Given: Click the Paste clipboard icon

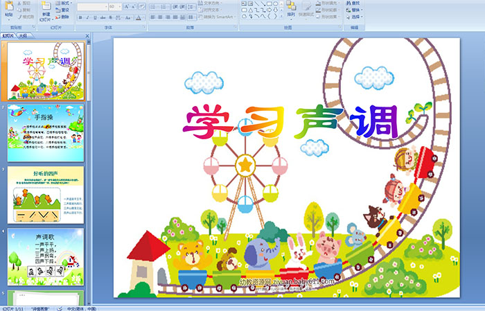Looking at the screenshot, I should [x=9, y=6].
